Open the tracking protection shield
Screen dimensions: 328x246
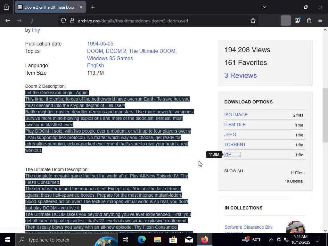click(63, 21)
